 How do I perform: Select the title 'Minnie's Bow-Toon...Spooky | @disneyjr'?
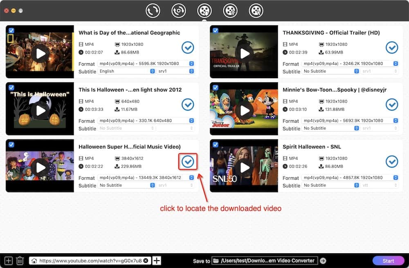pos(335,90)
